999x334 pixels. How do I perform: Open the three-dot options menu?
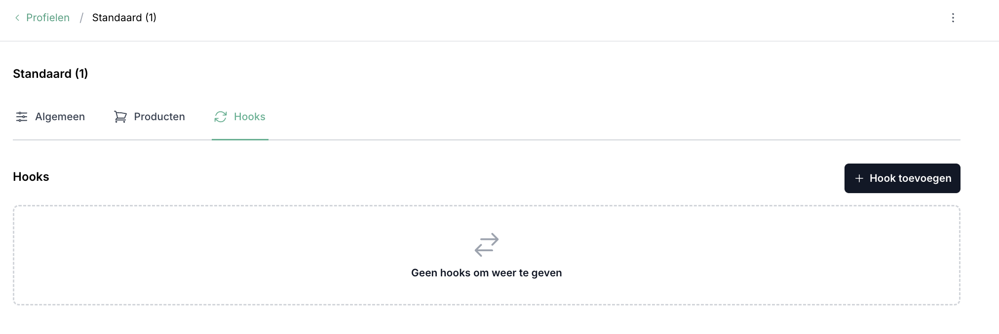[953, 18]
